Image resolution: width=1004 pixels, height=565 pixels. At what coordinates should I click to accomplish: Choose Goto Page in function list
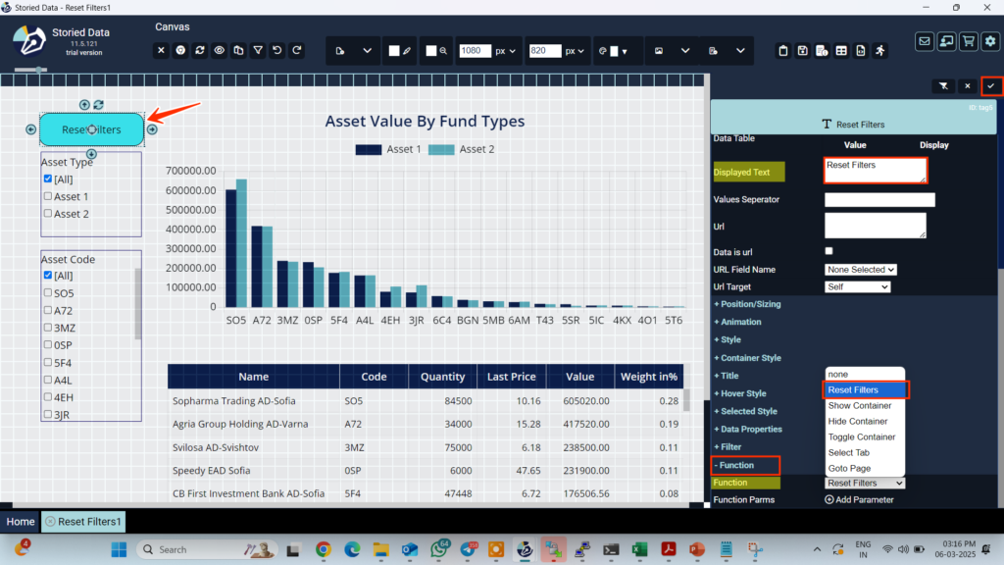click(x=849, y=468)
